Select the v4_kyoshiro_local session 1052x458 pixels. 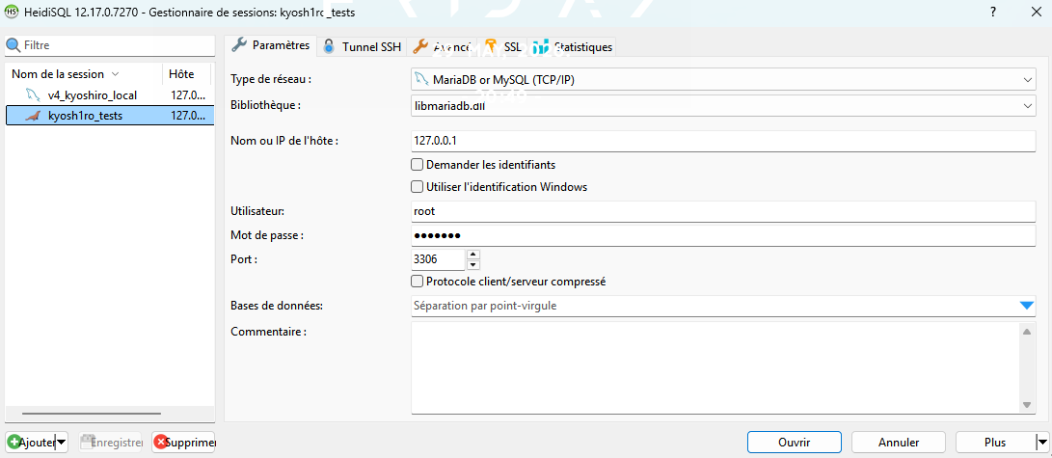[x=110, y=95]
